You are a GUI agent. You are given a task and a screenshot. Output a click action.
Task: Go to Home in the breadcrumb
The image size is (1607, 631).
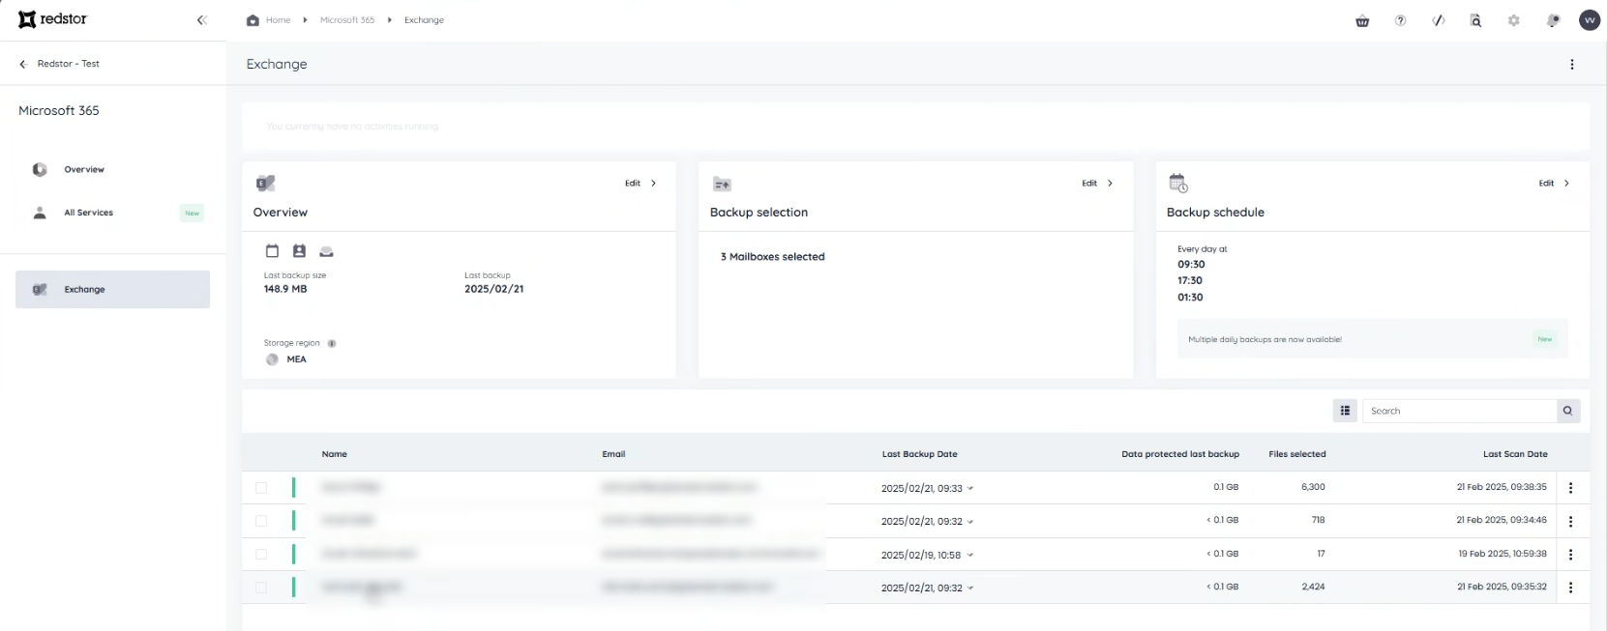tap(278, 20)
